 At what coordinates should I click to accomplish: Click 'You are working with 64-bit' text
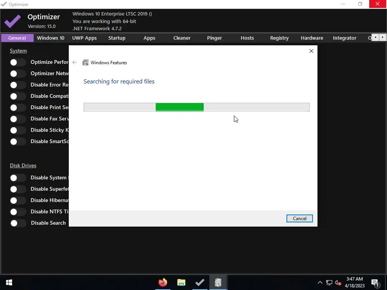pos(104,21)
